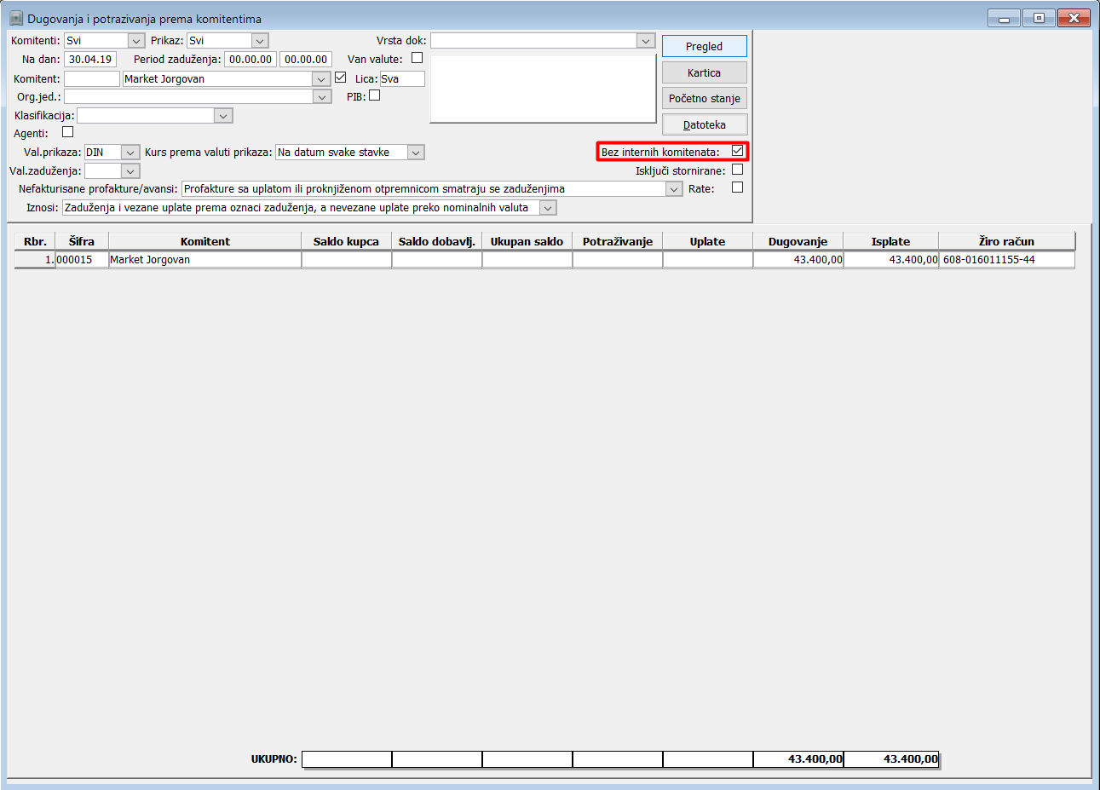The width and height of the screenshot is (1100, 790).
Task: Open the Klasifikacija dropdown
Action: [x=223, y=115]
